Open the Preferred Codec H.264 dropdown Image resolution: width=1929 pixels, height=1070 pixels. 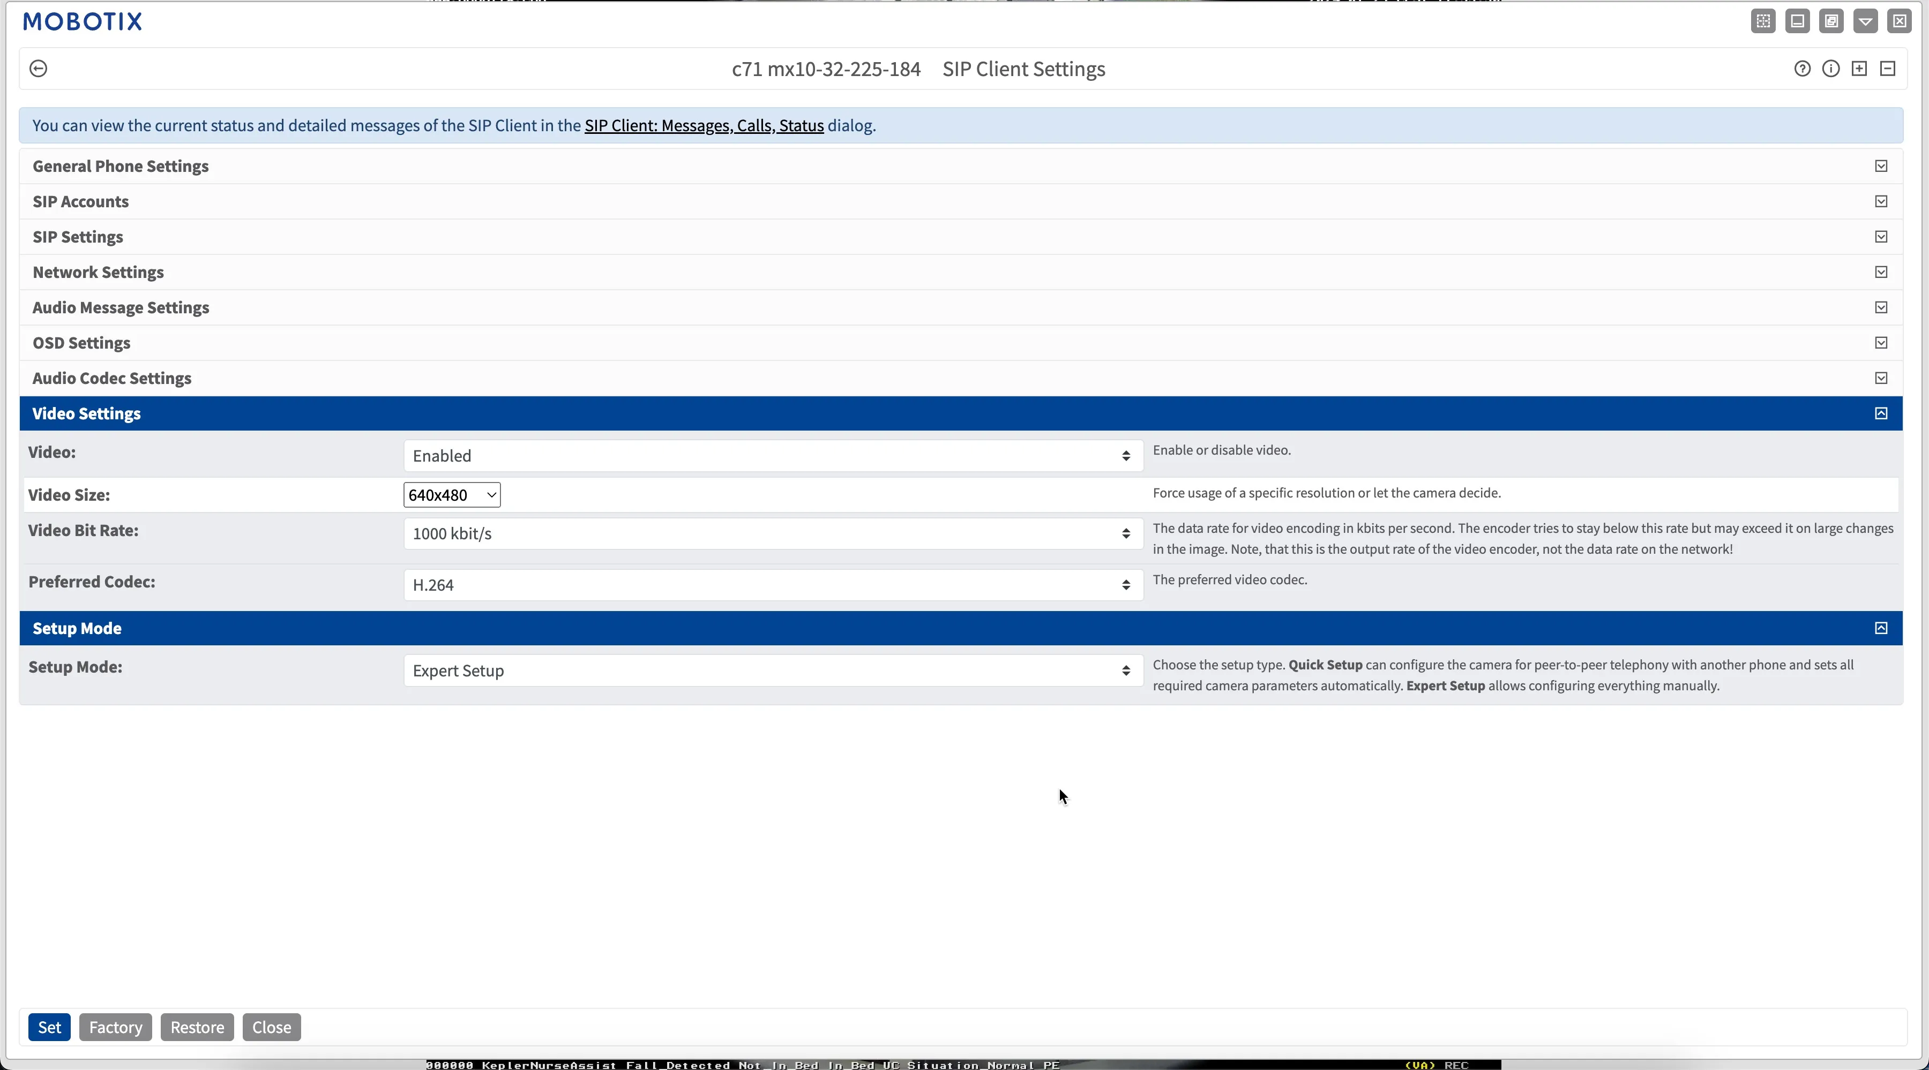pyautogui.click(x=774, y=585)
